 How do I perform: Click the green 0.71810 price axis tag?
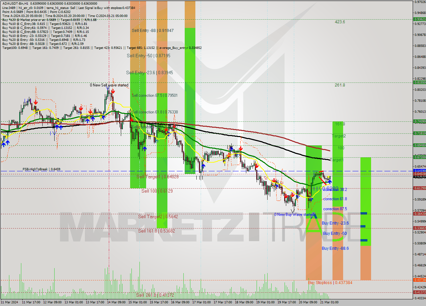pos(419,133)
